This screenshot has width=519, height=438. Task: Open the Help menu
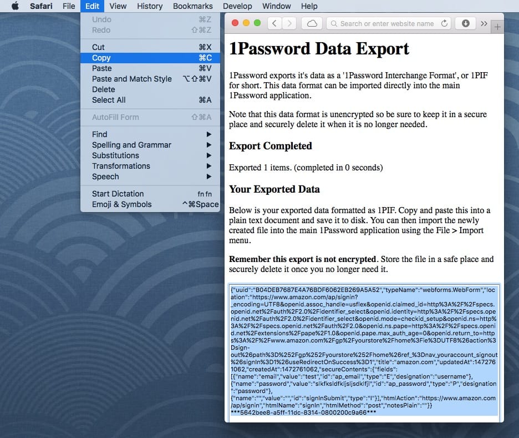pyautogui.click(x=309, y=6)
